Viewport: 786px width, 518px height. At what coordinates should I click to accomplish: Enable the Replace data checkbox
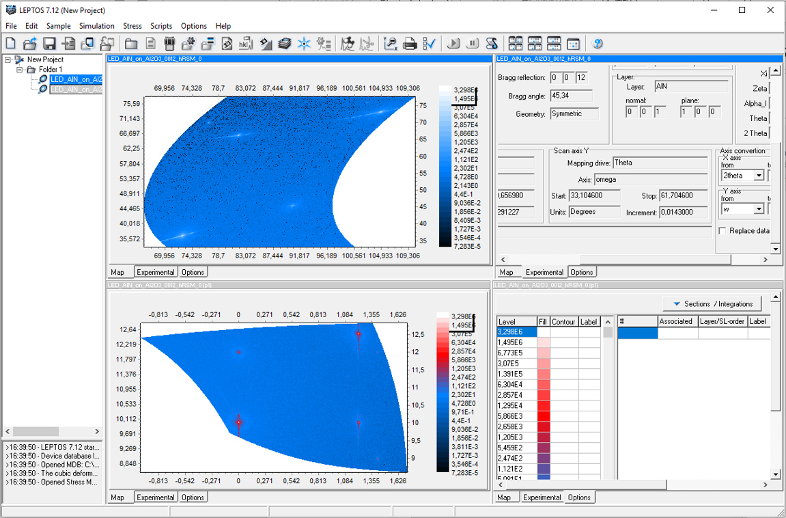(722, 231)
